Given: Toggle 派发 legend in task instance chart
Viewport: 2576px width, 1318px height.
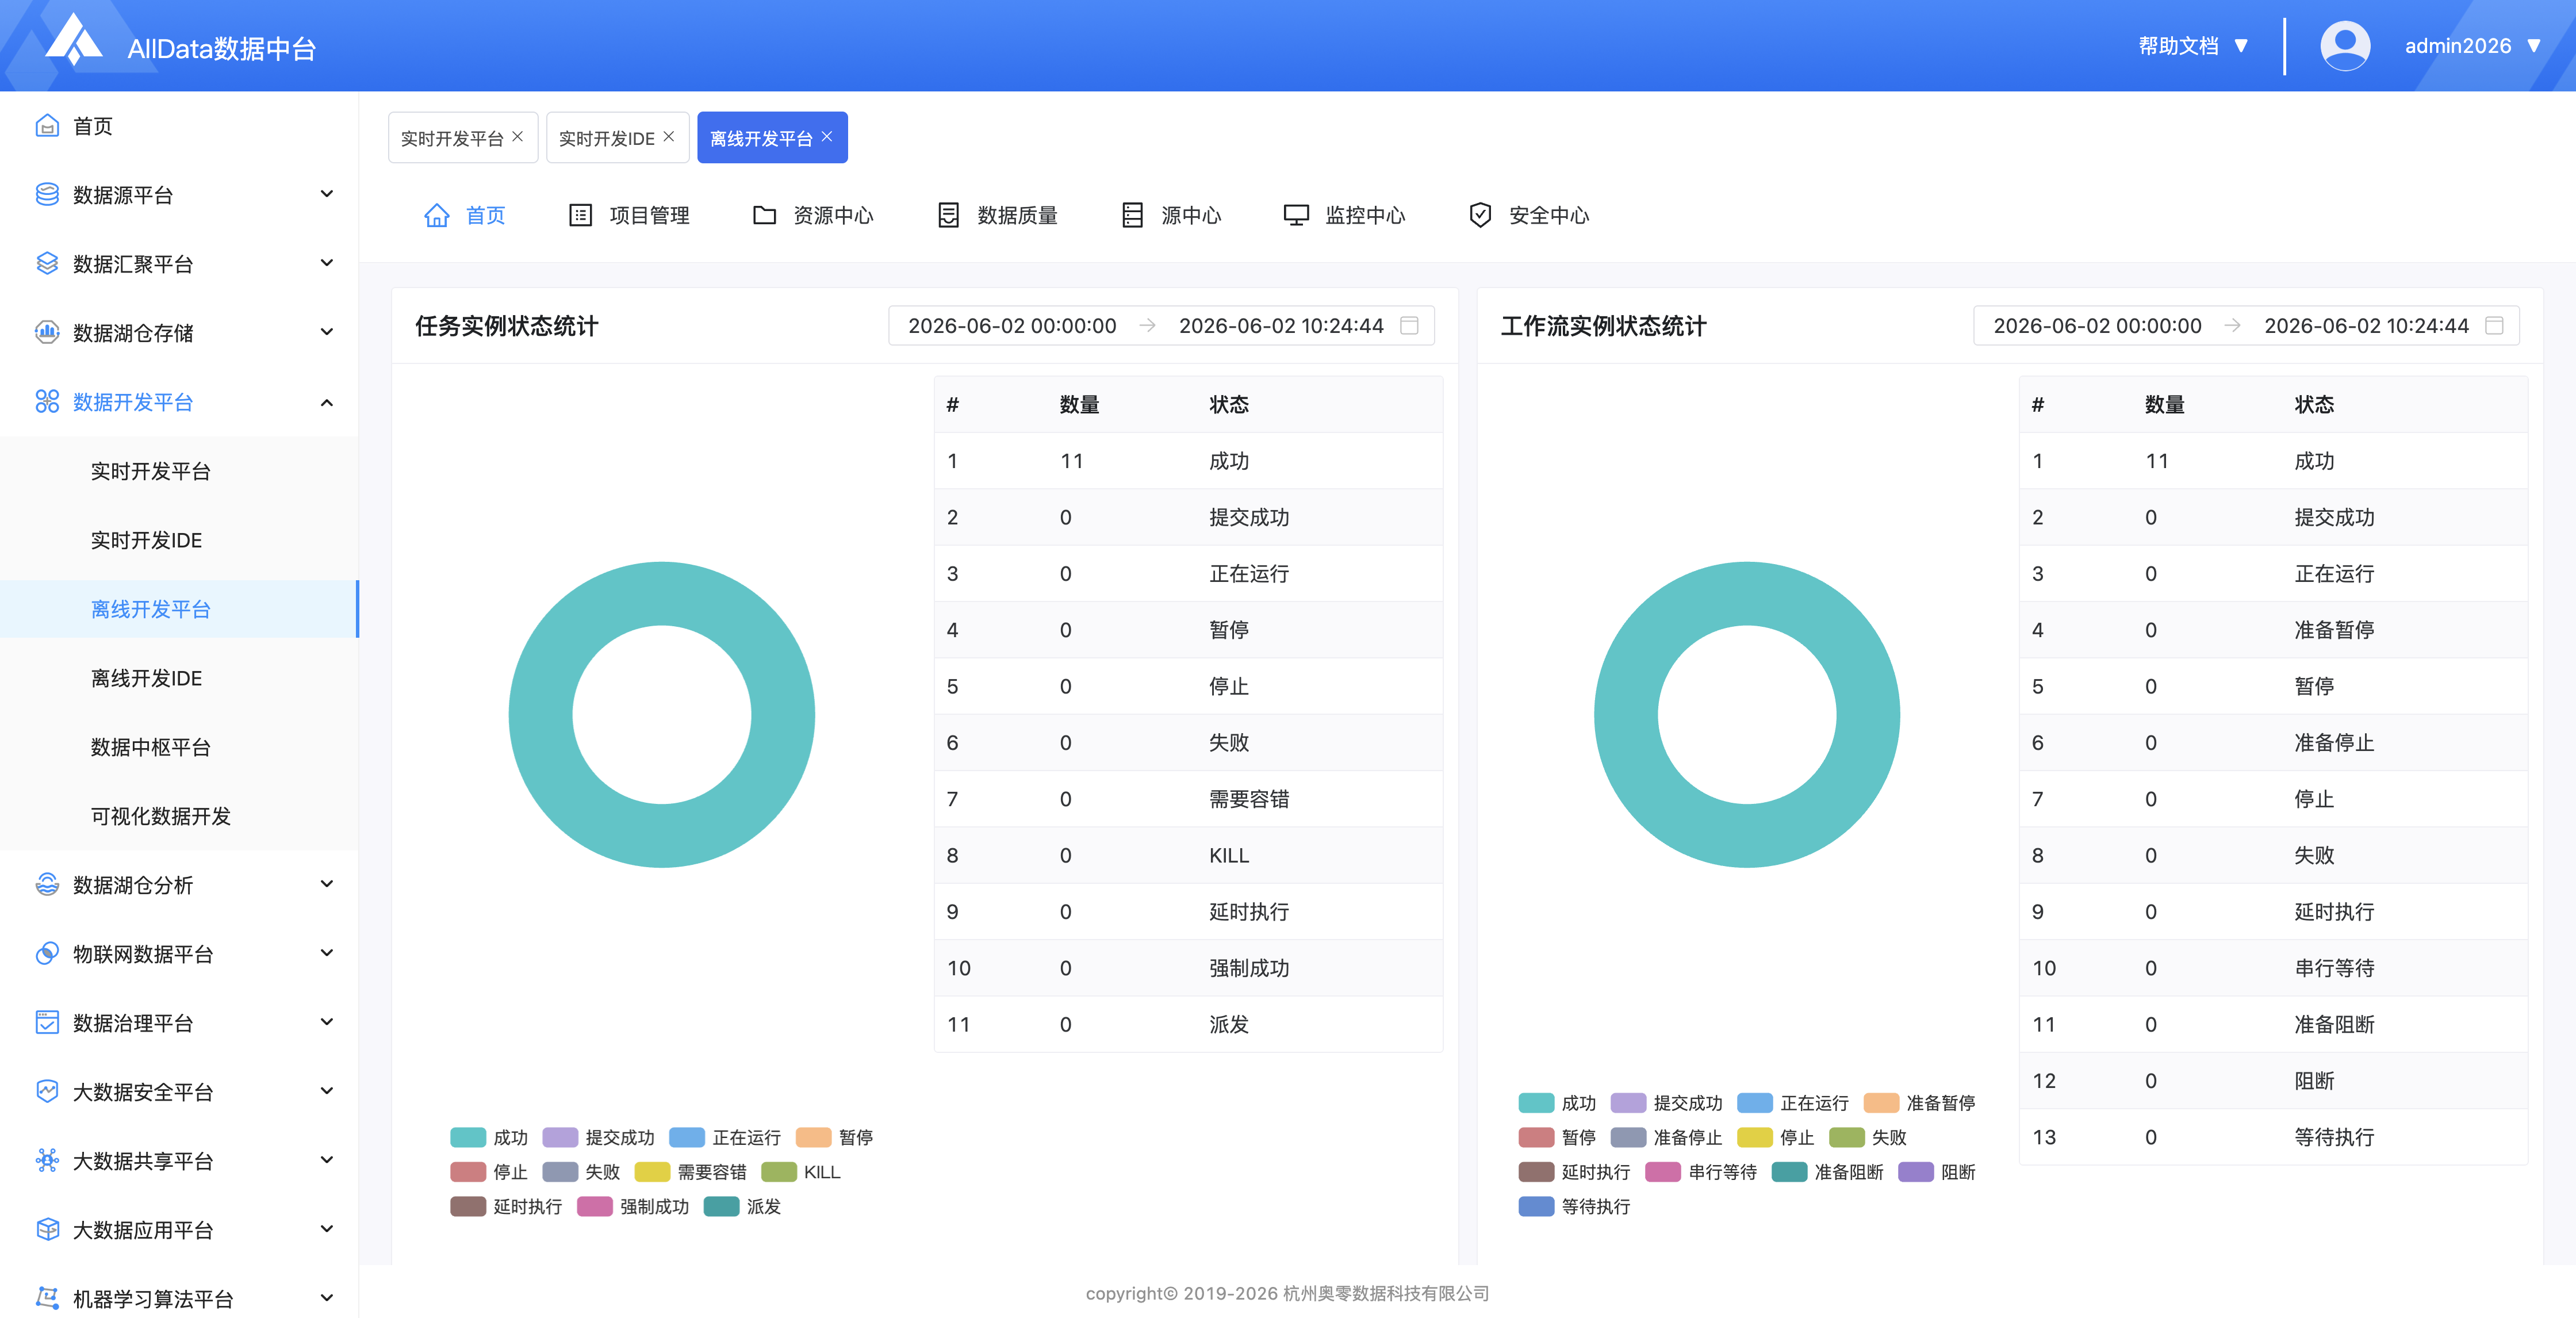Looking at the screenshot, I should [x=742, y=1207].
